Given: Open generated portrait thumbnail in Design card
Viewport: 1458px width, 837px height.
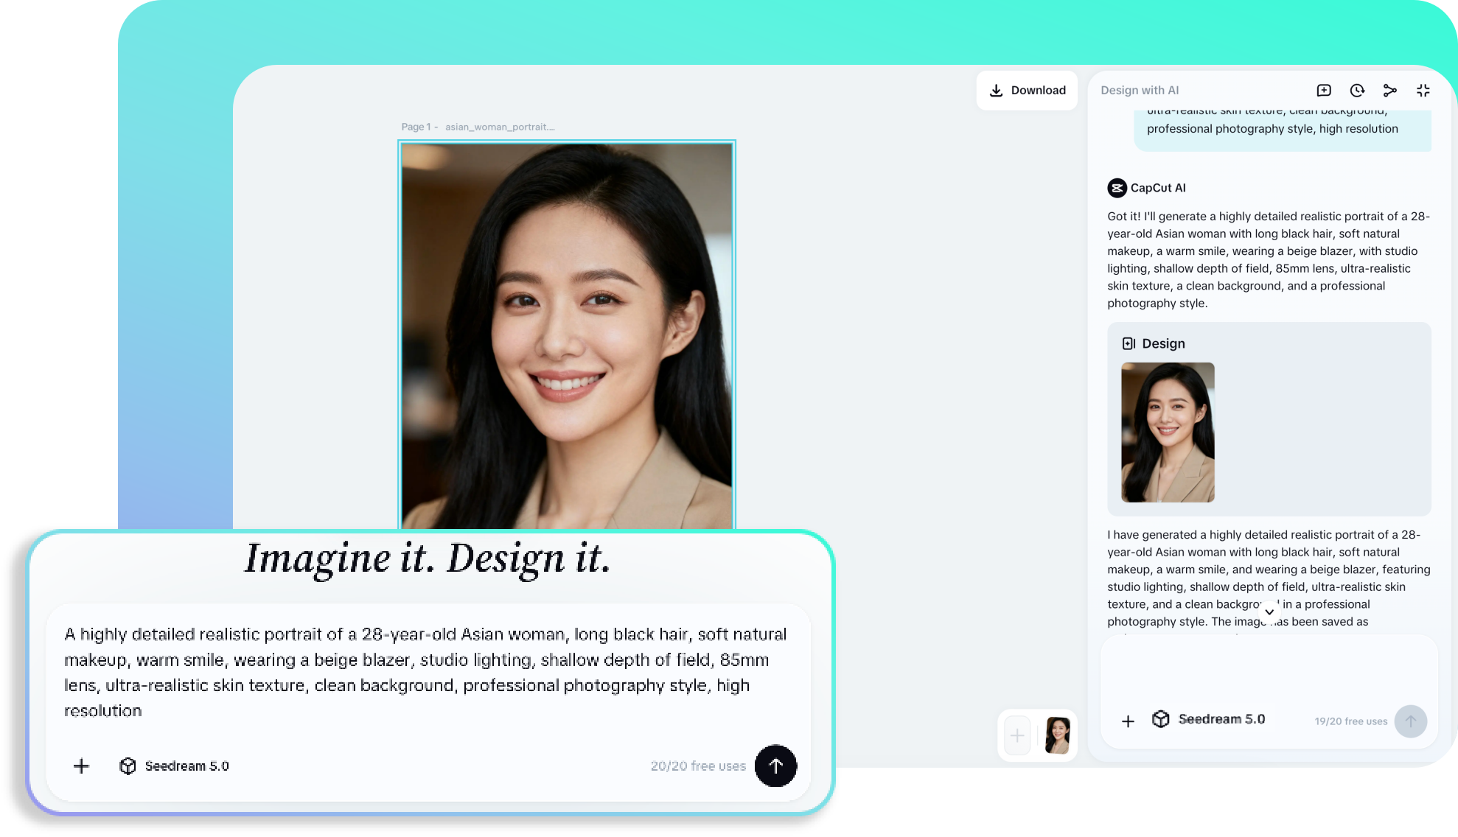Looking at the screenshot, I should [1168, 432].
